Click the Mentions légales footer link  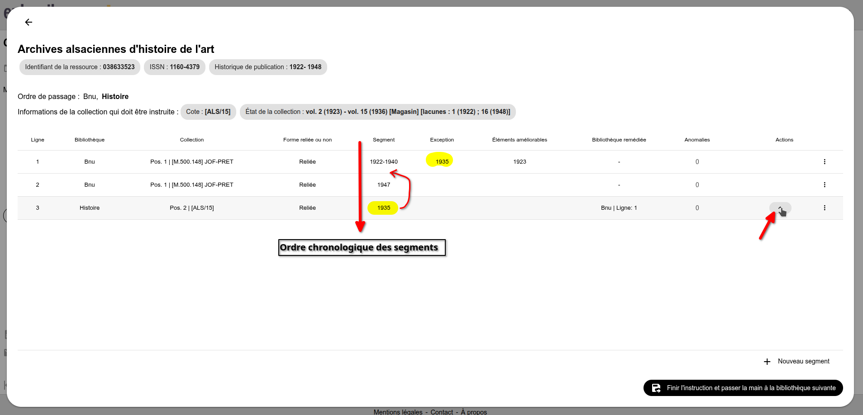[x=398, y=412]
